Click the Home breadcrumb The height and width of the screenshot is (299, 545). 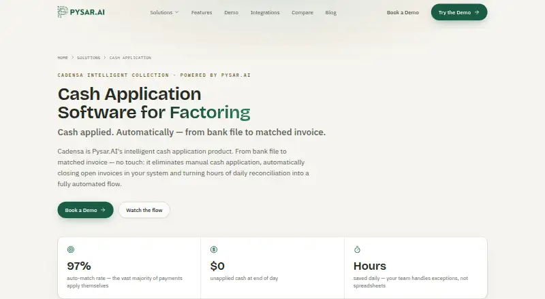[63, 58]
